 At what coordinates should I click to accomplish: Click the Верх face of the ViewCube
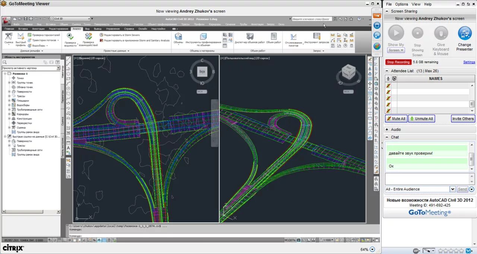click(202, 71)
